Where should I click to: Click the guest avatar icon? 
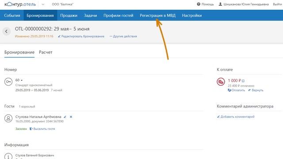point(8,118)
